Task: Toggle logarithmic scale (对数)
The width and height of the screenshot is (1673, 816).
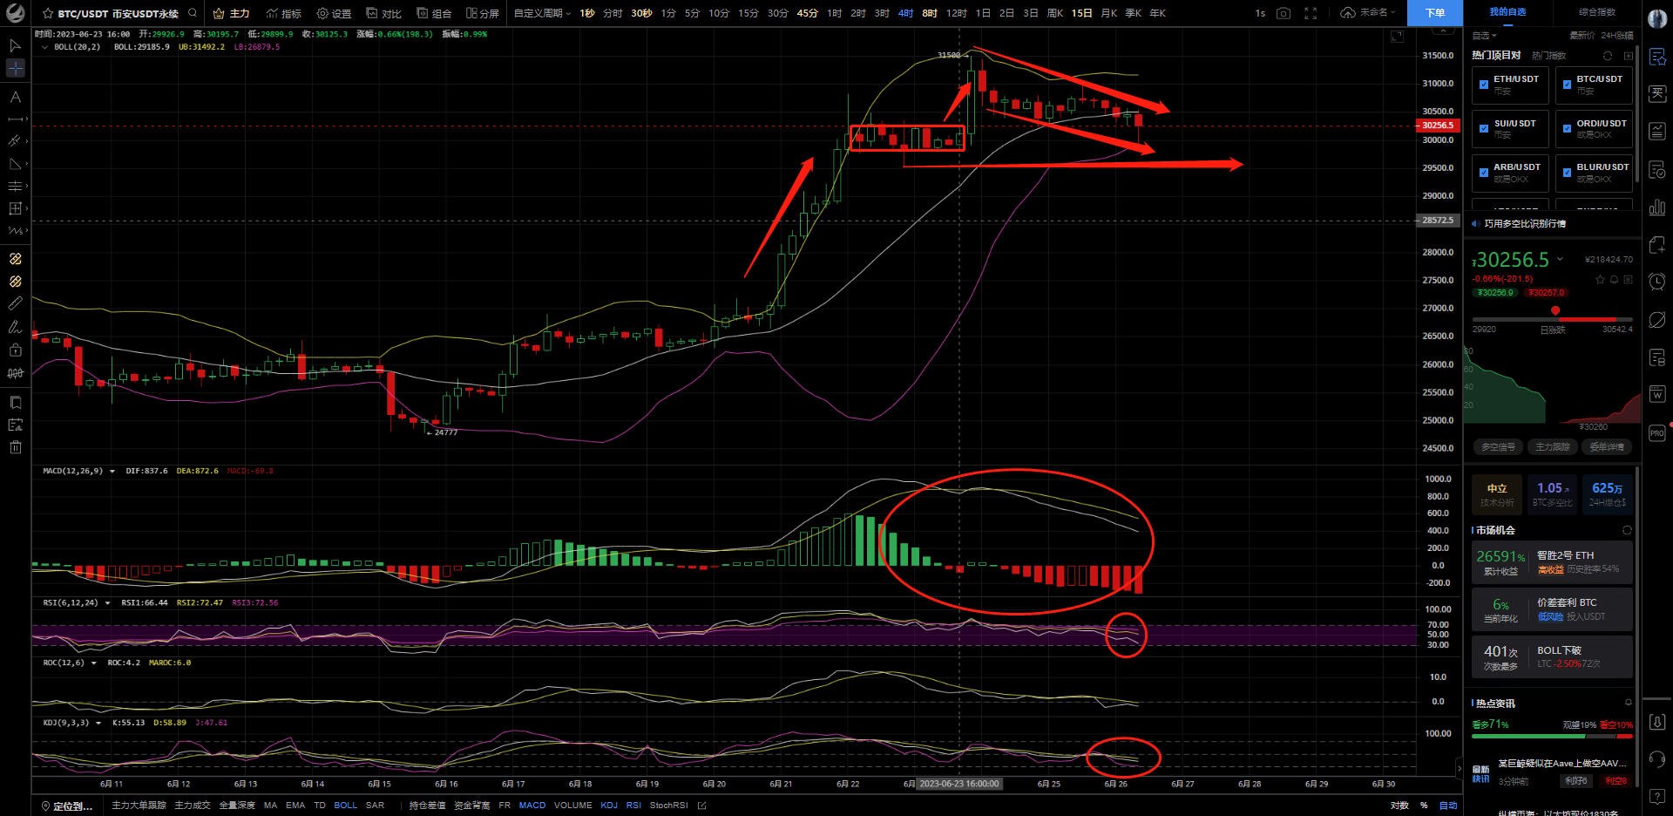Action: 1399,806
